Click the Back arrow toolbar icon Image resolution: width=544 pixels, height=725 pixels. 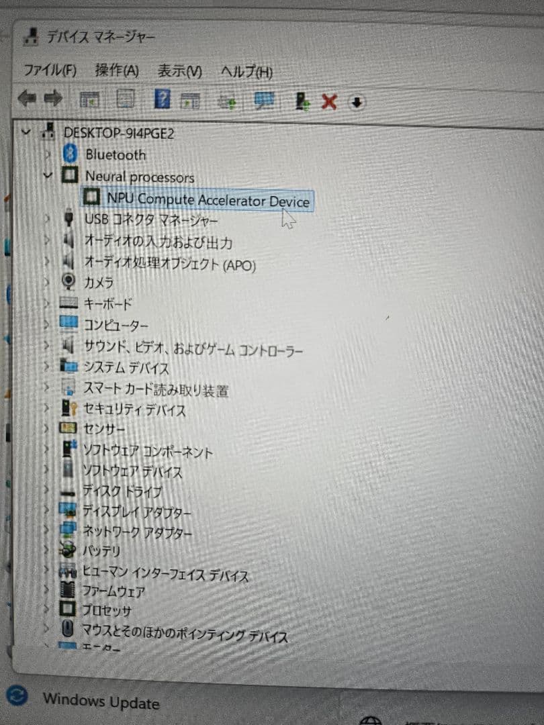(x=27, y=99)
